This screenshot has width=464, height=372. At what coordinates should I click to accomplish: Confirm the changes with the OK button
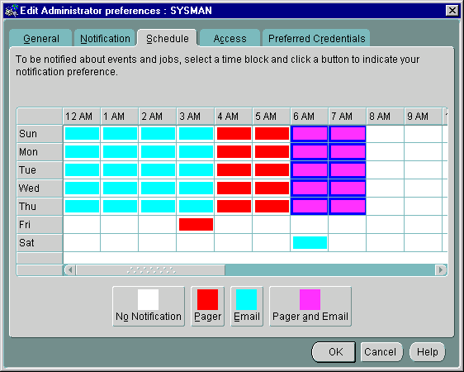[x=334, y=352]
